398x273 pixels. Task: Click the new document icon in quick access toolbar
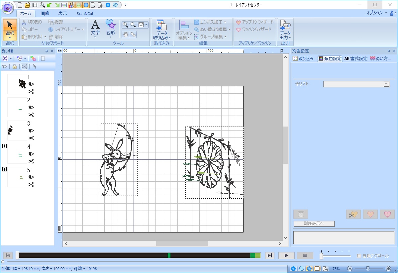[x=20, y=5]
